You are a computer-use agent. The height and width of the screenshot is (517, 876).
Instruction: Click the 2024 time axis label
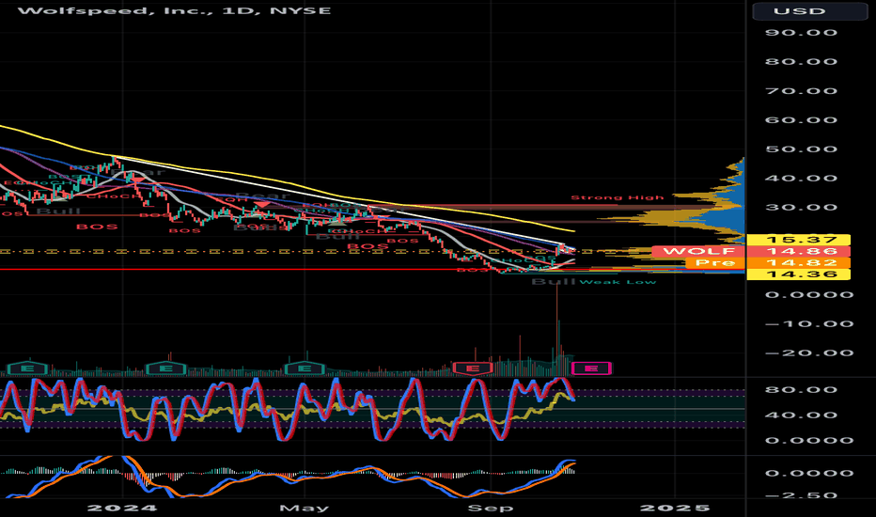coord(122,508)
